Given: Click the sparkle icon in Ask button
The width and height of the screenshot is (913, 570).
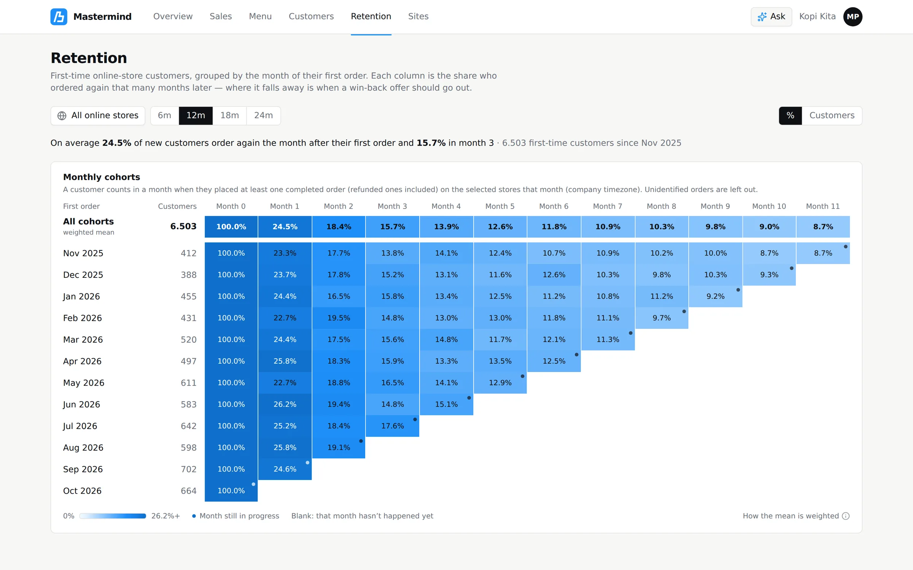Looking at the screenshot, I should pos(762,17).
